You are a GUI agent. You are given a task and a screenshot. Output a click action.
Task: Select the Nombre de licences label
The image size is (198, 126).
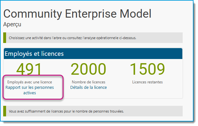click(x=88, y=82)
